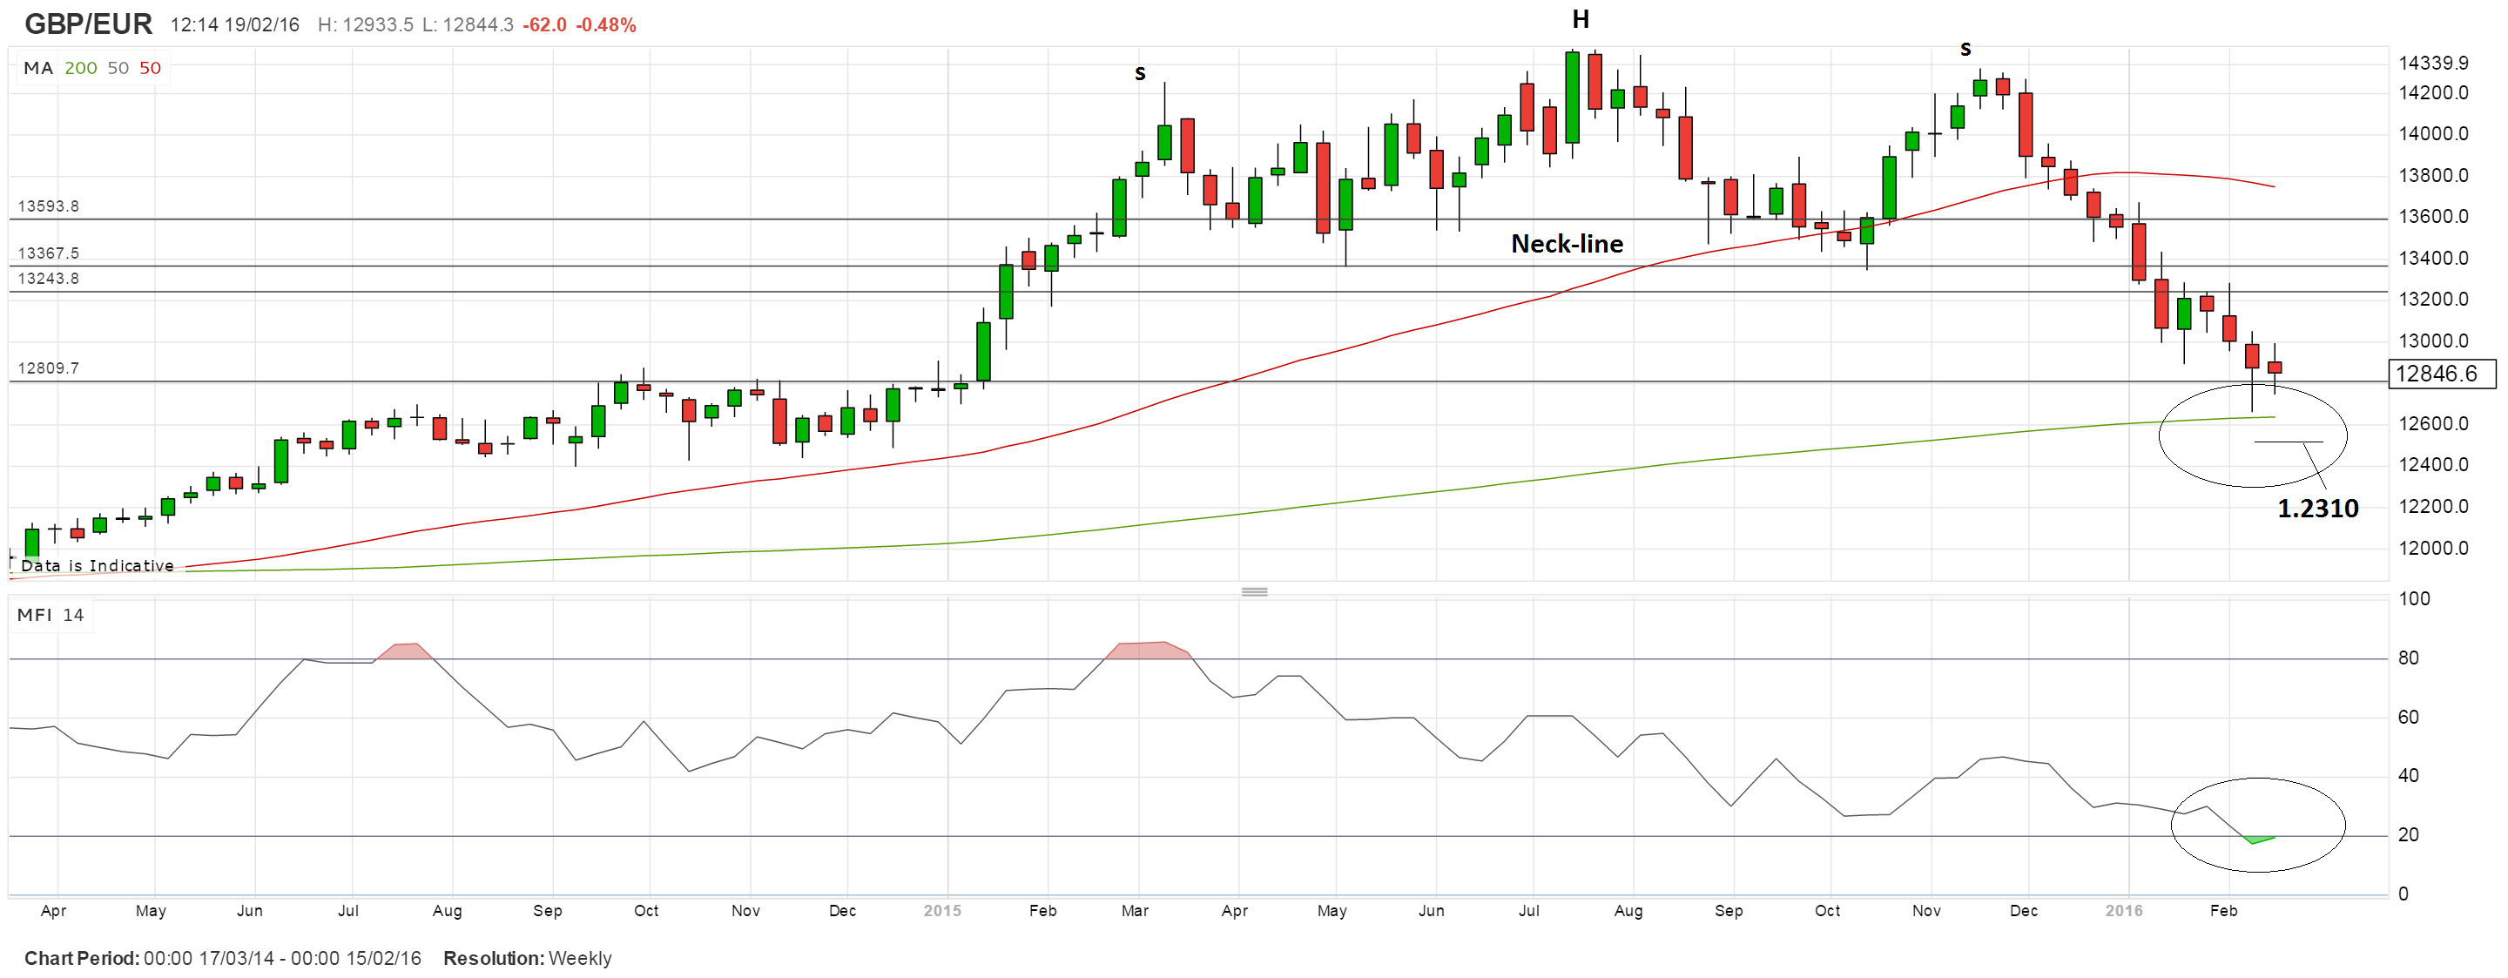Screen dimensions: 2508x978
Task: Click the grey 50 MA legend label
Action: coord(118,68)
